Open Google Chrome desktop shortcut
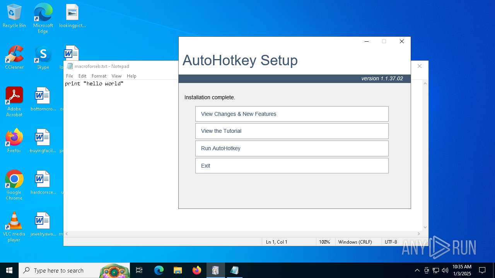 (14, 185)
